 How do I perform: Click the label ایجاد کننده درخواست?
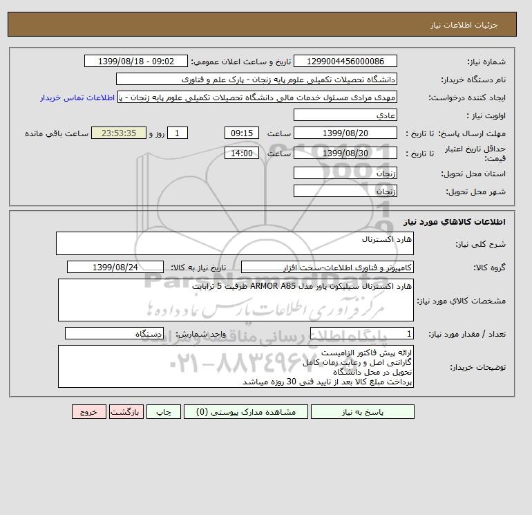tap(467, 97)
